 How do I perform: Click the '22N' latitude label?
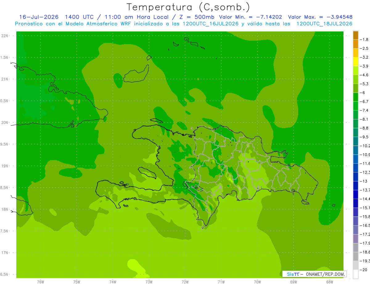point(5,36)
